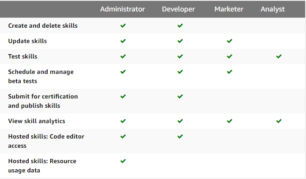Screen dimensions: 306x179
Task: Click Developer checkmark for Submit for certification
Action: pyautogui.click(x=180, y=96)
